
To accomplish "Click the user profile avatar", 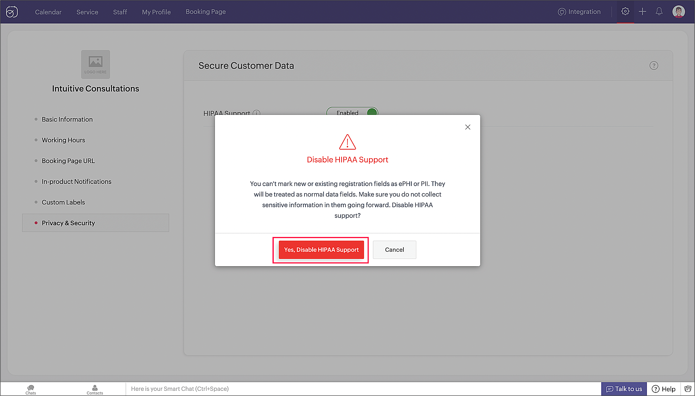I will [x=678, y=11].
